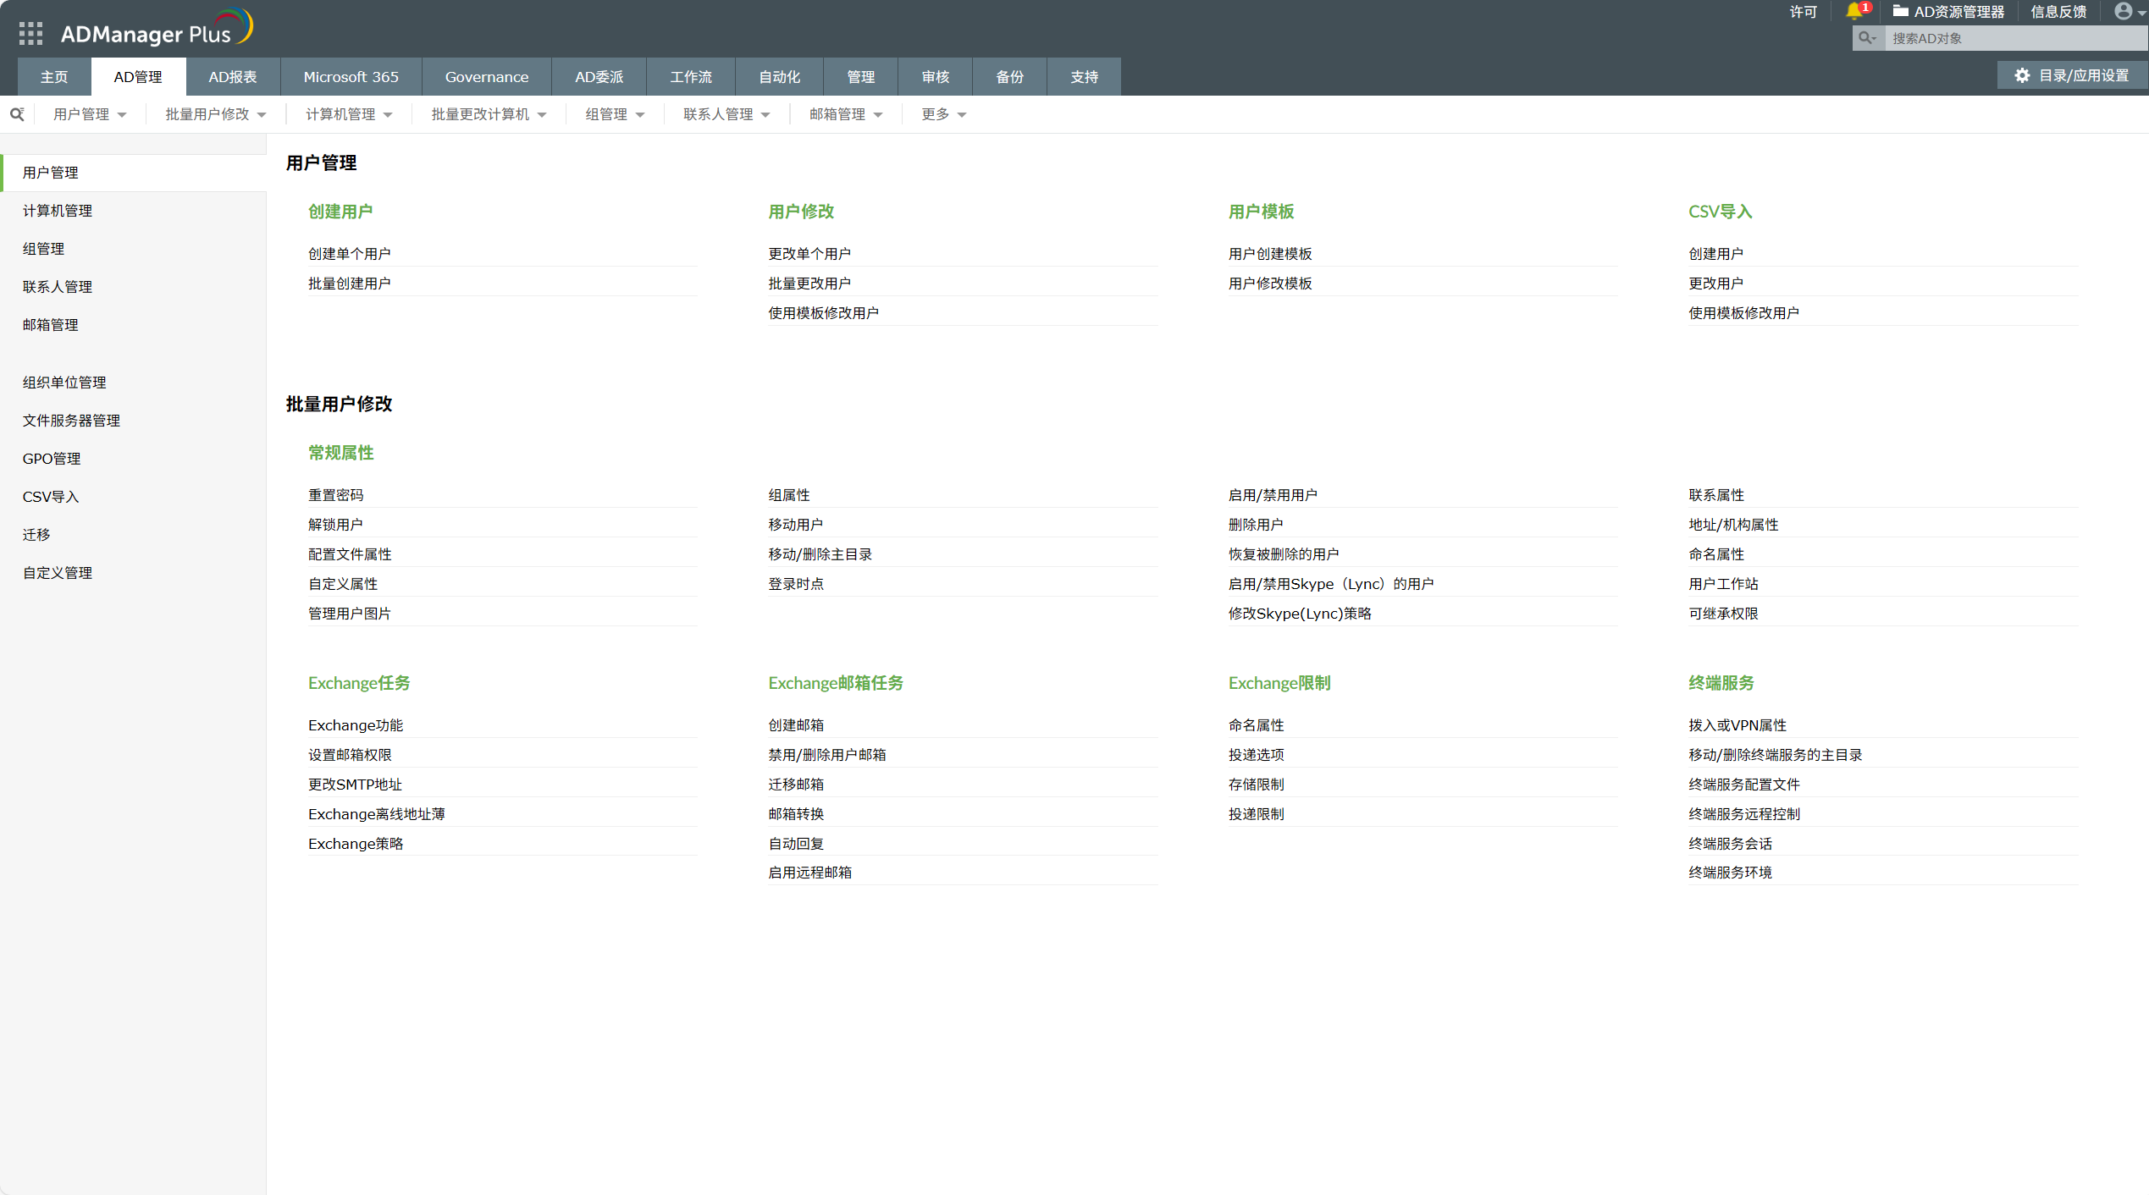2149x1195 pixels.
Task: Open AD资源管理器 folder icon
Action: pos(1900,11)
